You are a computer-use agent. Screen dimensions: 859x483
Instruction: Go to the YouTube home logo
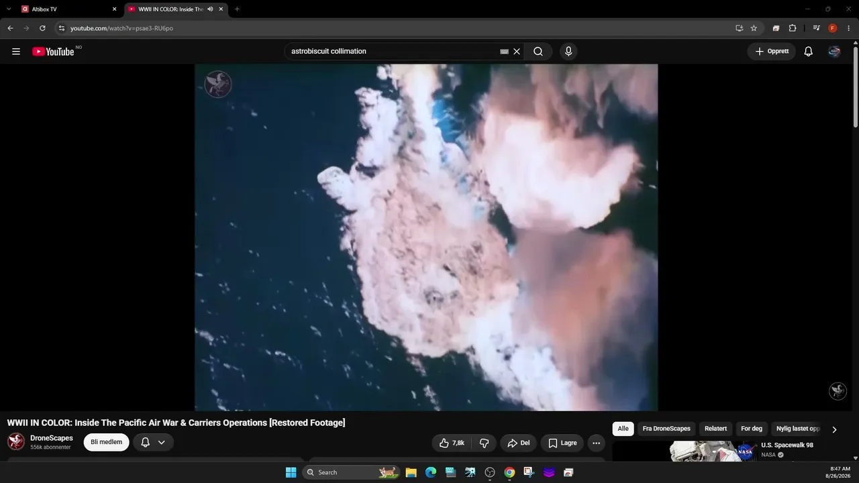(53, 52)
